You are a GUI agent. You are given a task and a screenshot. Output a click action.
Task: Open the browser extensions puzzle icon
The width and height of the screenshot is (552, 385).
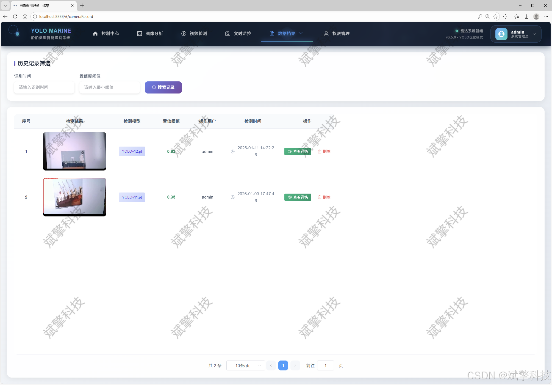point(505,16)
